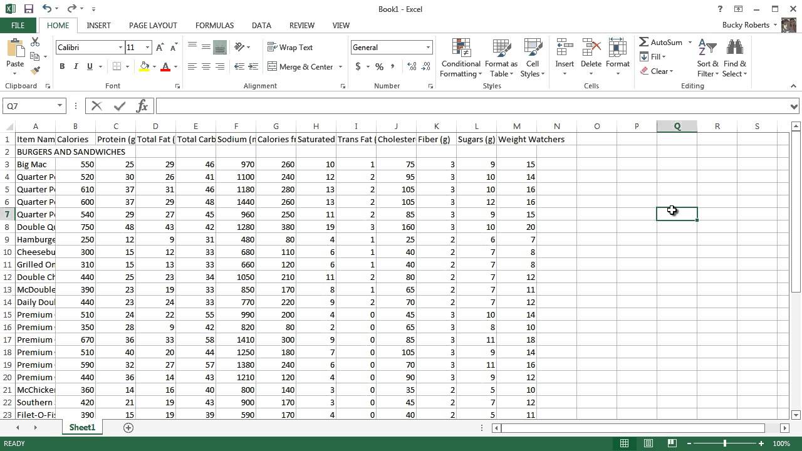Toggle Italic formatting
Viewport: 802px width, 451px height.
coord(76,66)
